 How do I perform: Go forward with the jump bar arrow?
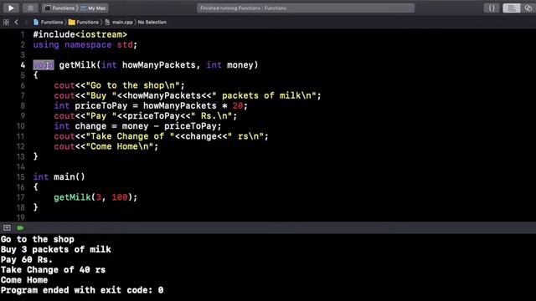26,23
